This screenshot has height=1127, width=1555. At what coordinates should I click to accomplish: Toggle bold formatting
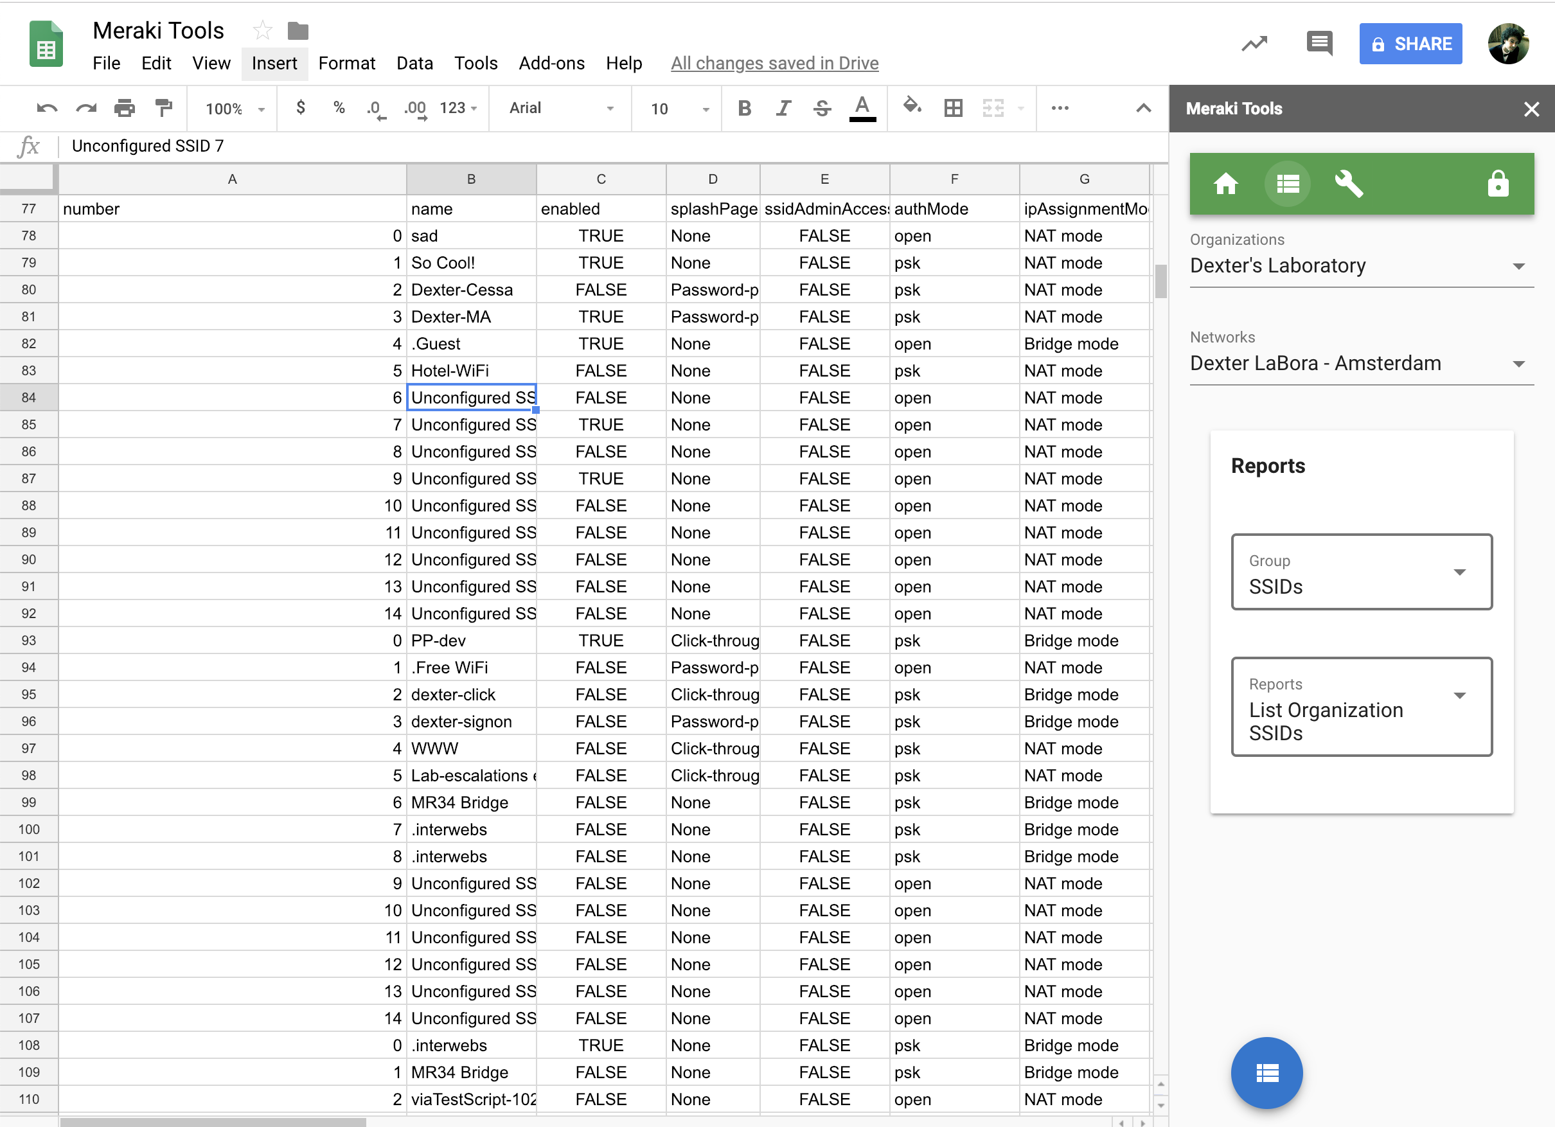[744, 109]
